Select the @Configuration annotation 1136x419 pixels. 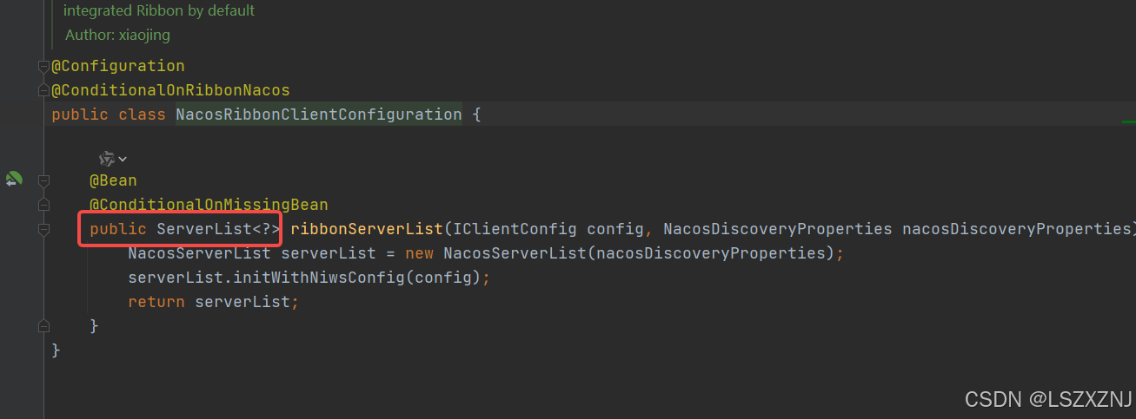click(118, 66)
